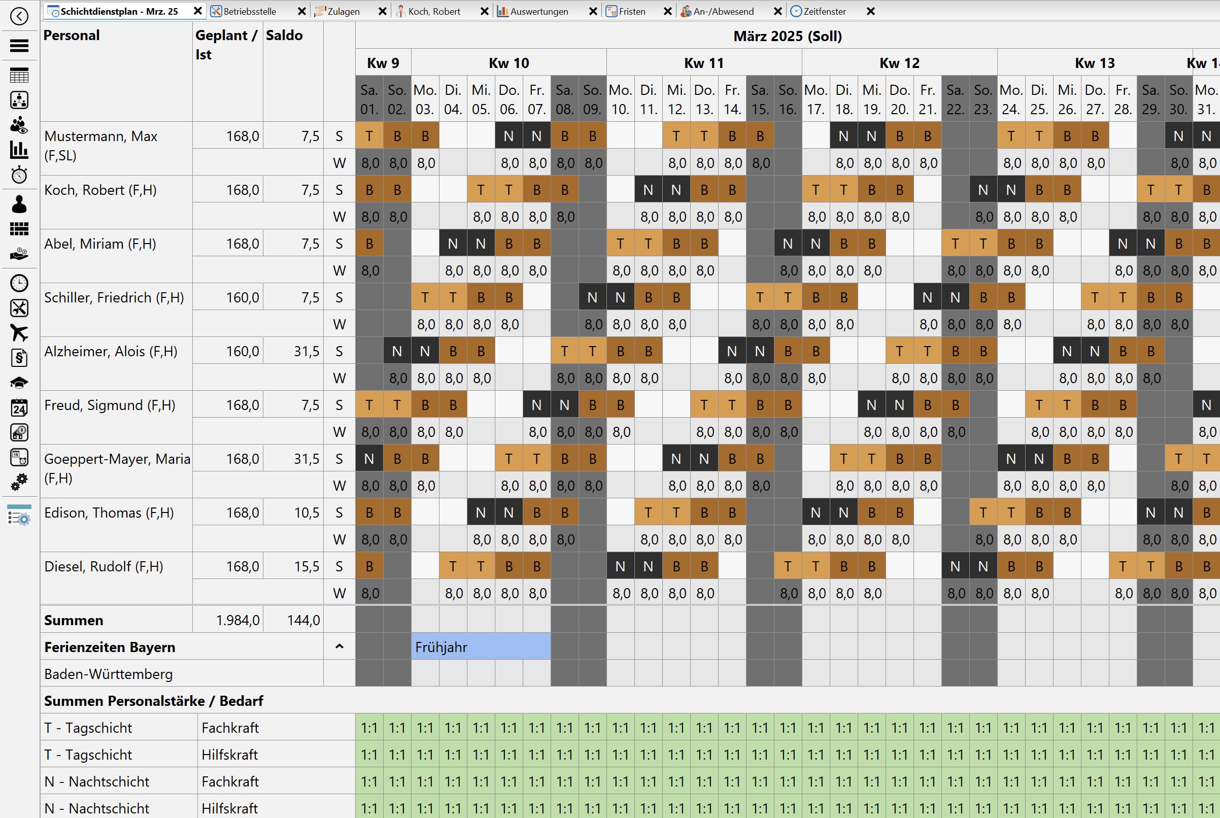Click the Frühjahr holiday bar

coord(481,647)
